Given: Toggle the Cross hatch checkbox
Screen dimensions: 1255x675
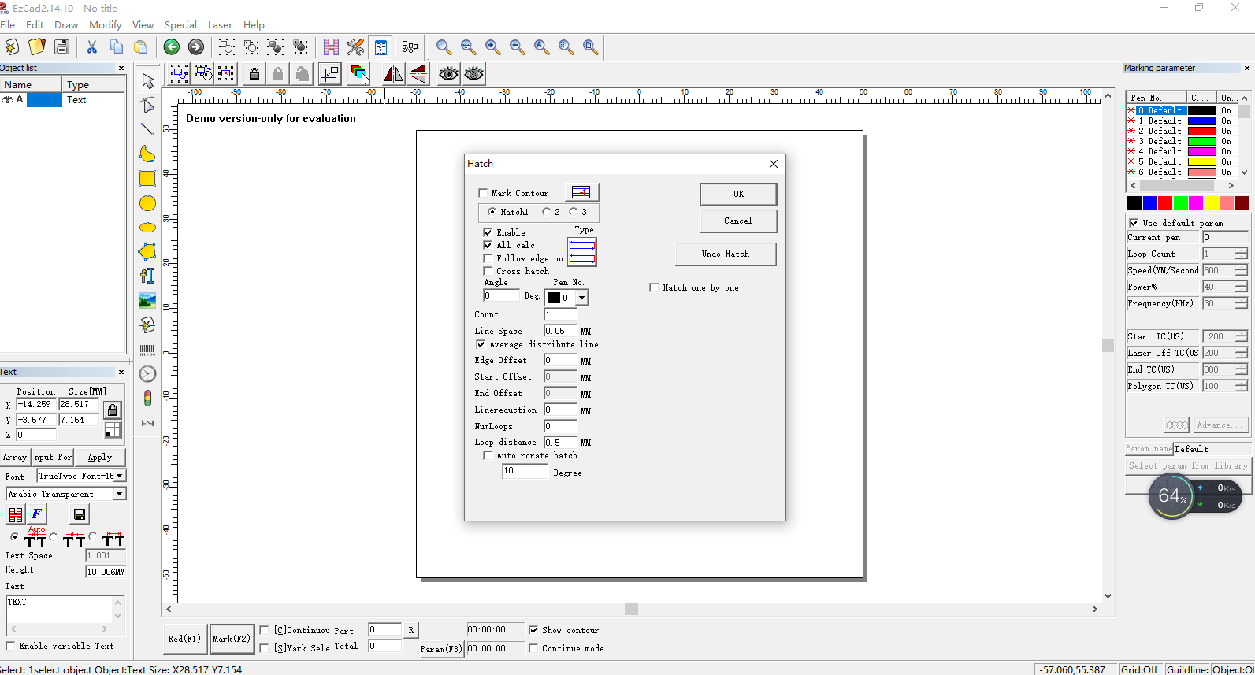Looking at the screenshot, I should click(x=488, y=271).
